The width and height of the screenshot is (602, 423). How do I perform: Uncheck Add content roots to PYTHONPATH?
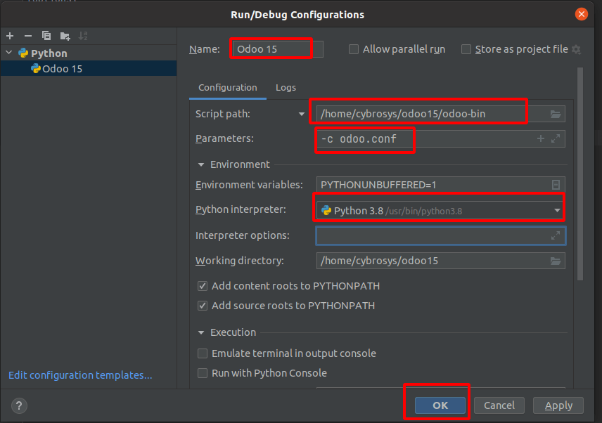(203, 286)
